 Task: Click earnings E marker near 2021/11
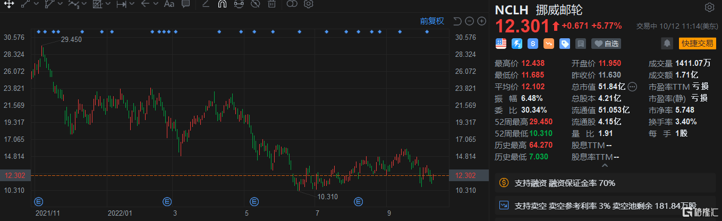[x=38, y=201]
